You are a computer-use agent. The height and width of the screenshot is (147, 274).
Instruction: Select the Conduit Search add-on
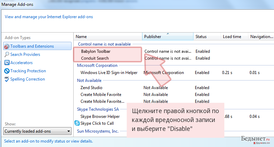tap(95, 58)
